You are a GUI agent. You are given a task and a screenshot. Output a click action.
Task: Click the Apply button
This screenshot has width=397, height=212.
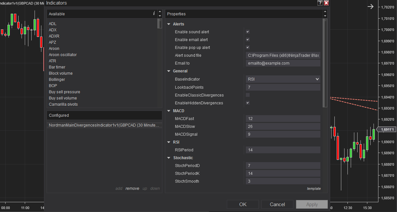tap(312, 204)
